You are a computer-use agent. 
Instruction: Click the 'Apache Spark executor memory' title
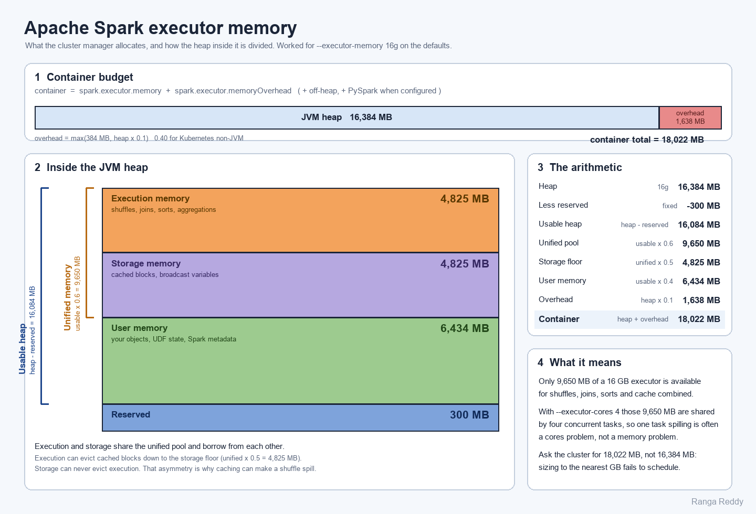(x=161, y=28)
